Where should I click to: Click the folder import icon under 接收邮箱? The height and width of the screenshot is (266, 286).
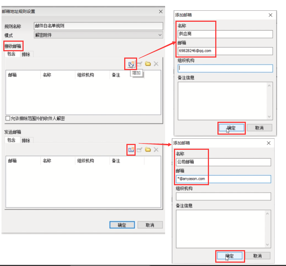(148, 64)
